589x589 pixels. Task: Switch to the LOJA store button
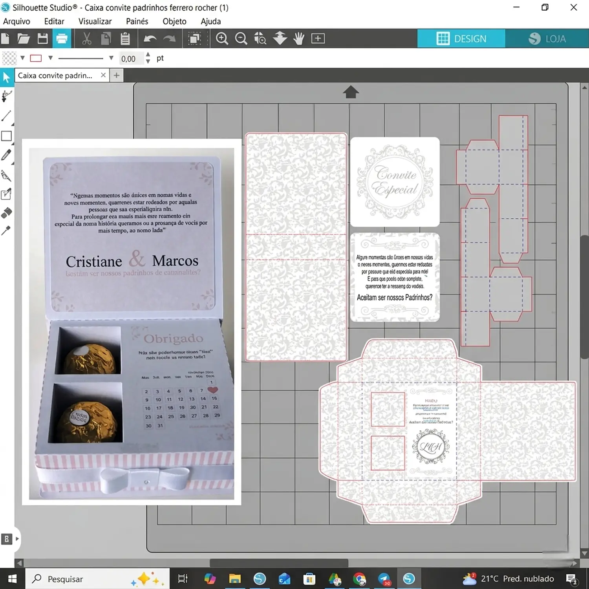(x=547, y=38)
